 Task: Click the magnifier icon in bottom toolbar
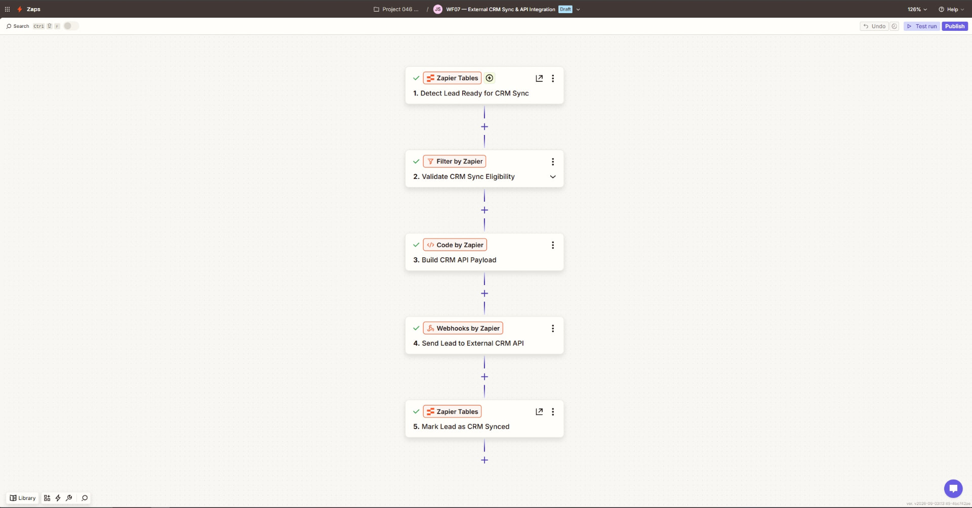tap(85, 498)
